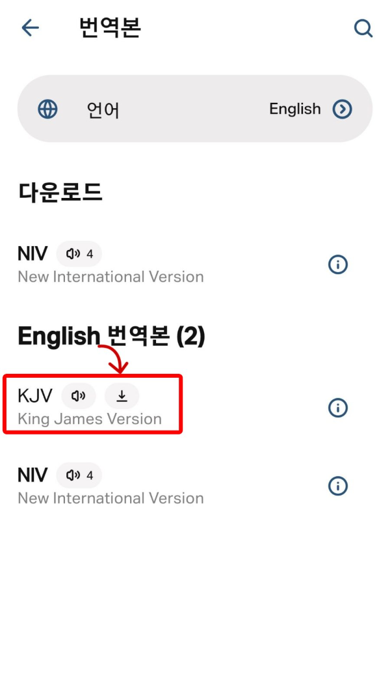Image resolution: width=390 pixels, height=674 pixels.
Task: Open info for NIV under English 번역본
Action: (x=337, y=486)
